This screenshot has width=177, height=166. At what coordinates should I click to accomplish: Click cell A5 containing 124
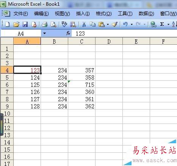[27, 77]
